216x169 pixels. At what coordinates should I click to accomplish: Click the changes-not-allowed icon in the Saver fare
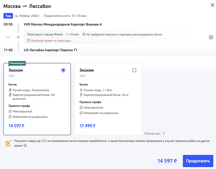81,113
